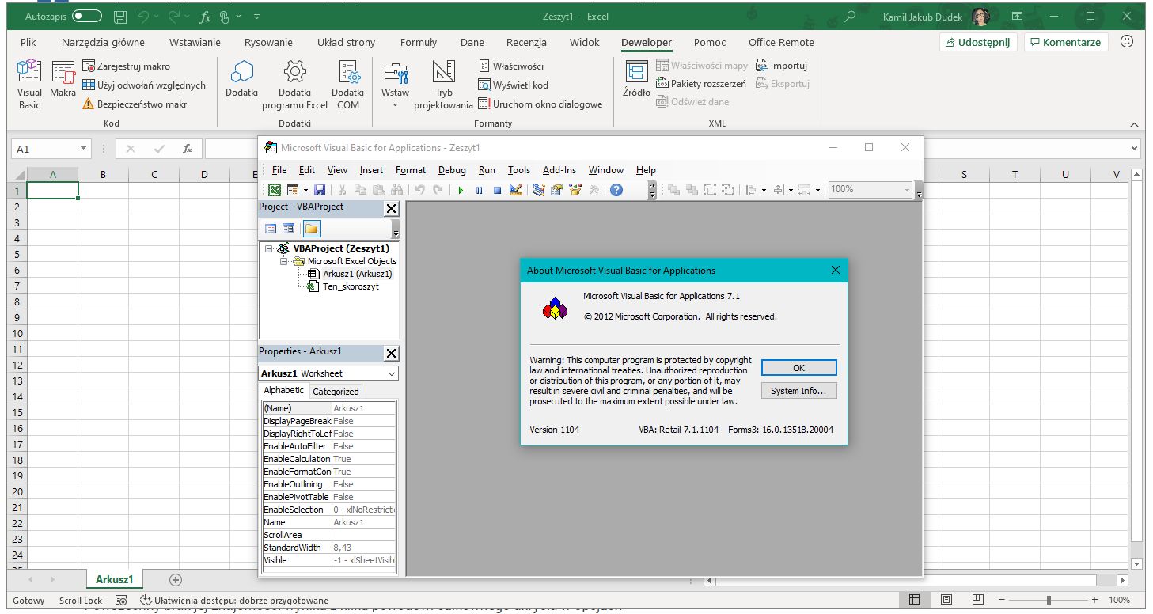This screenshot has height=614, width=1153.
Task: Click the Makra icon on the Deweloper ribbon
Action: coord(63,79)
